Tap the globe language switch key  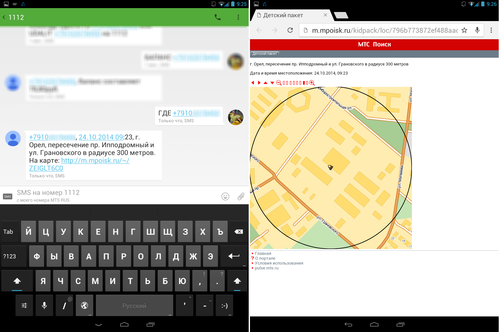(85, 305)
